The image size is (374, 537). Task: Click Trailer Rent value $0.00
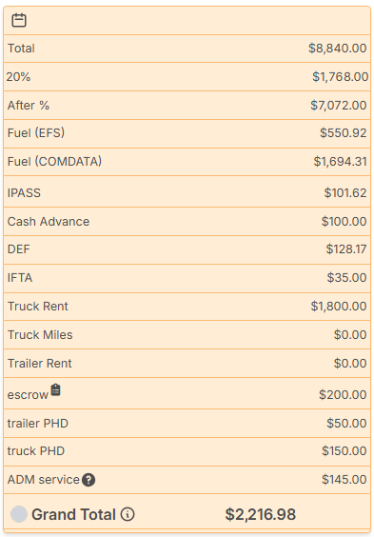pos(350,363)
